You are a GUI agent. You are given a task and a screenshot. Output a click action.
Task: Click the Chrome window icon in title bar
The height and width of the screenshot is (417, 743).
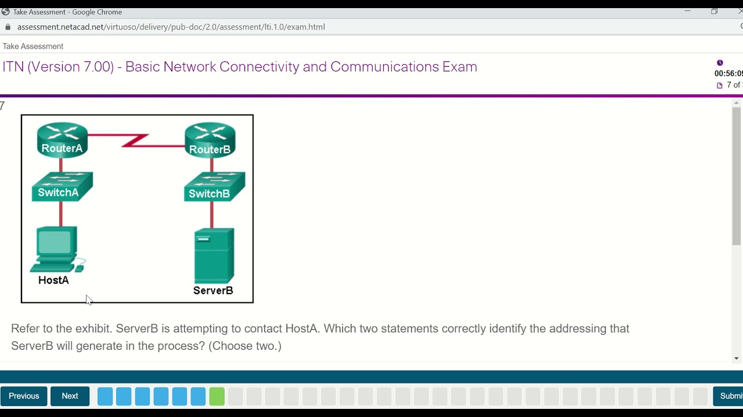(5, 12)
